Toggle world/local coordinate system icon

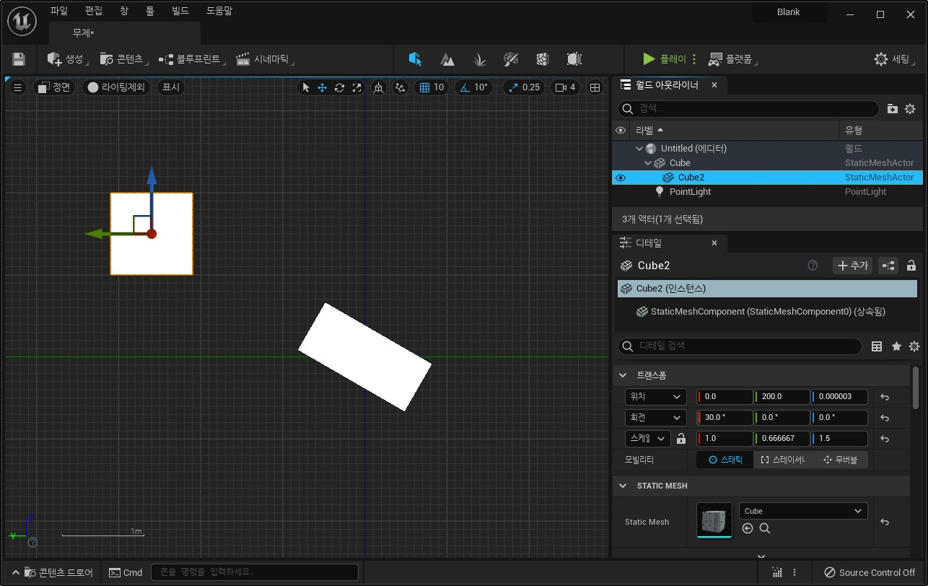[x=378, y=87]
